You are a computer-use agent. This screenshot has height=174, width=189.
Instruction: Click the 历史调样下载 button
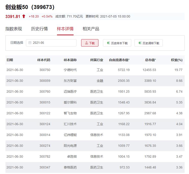pos(148,43)
